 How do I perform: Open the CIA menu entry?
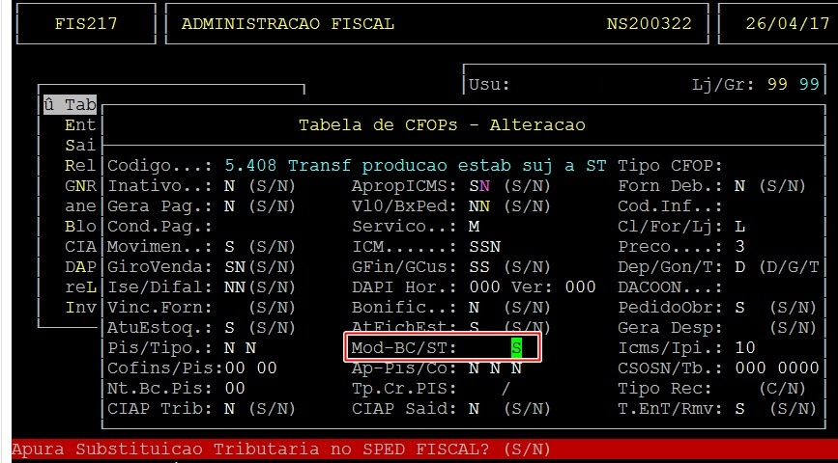(x=79, y=246)
